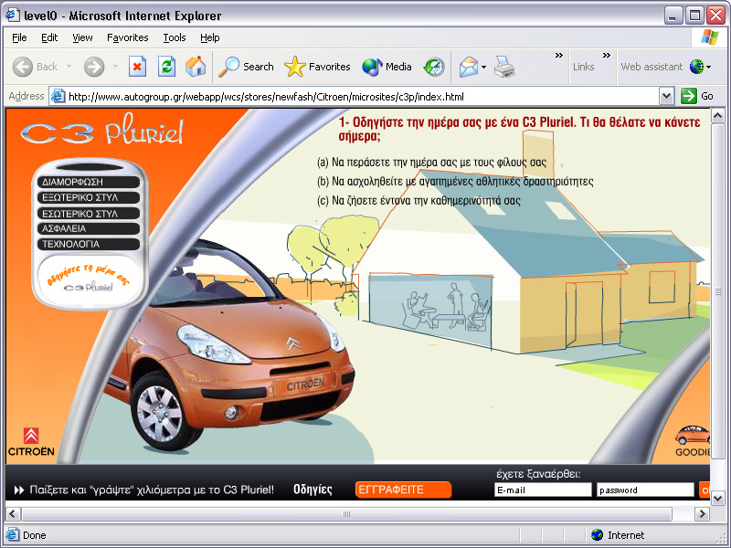Click the vertical scrollbar thumb
731x548 pixels.
(718, 291)
